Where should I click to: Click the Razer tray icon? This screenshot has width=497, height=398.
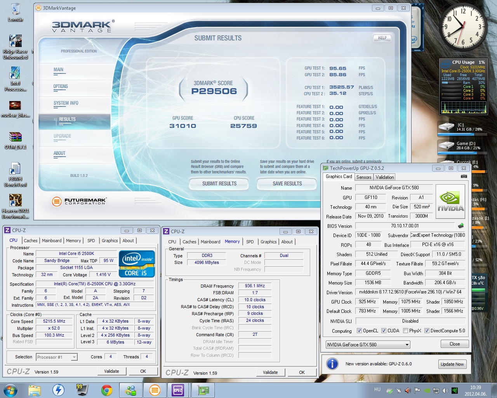click(455, 391)
